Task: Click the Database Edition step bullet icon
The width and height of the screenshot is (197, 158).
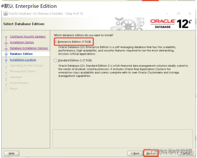Action: (x=6, y=54)
